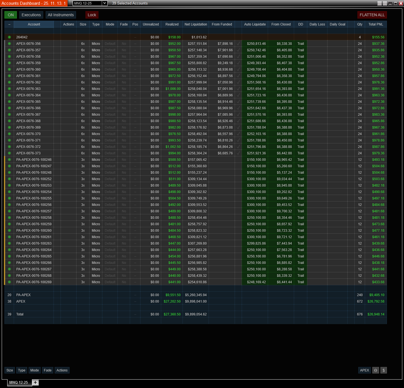
Task: Toggle the green ON button
Action: coord(11,15)
